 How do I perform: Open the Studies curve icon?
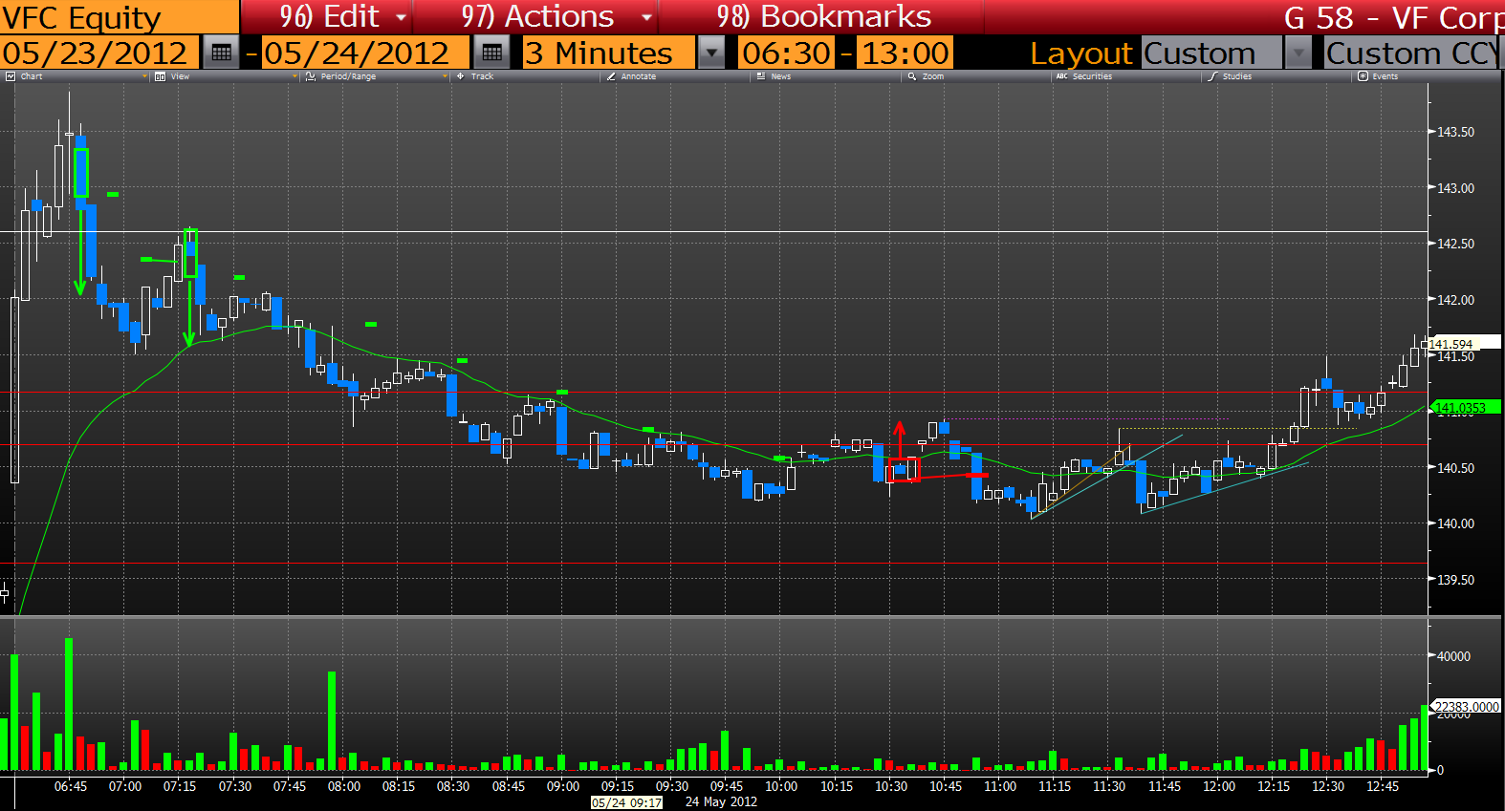pyautogui.click(x=1212, y=76)
